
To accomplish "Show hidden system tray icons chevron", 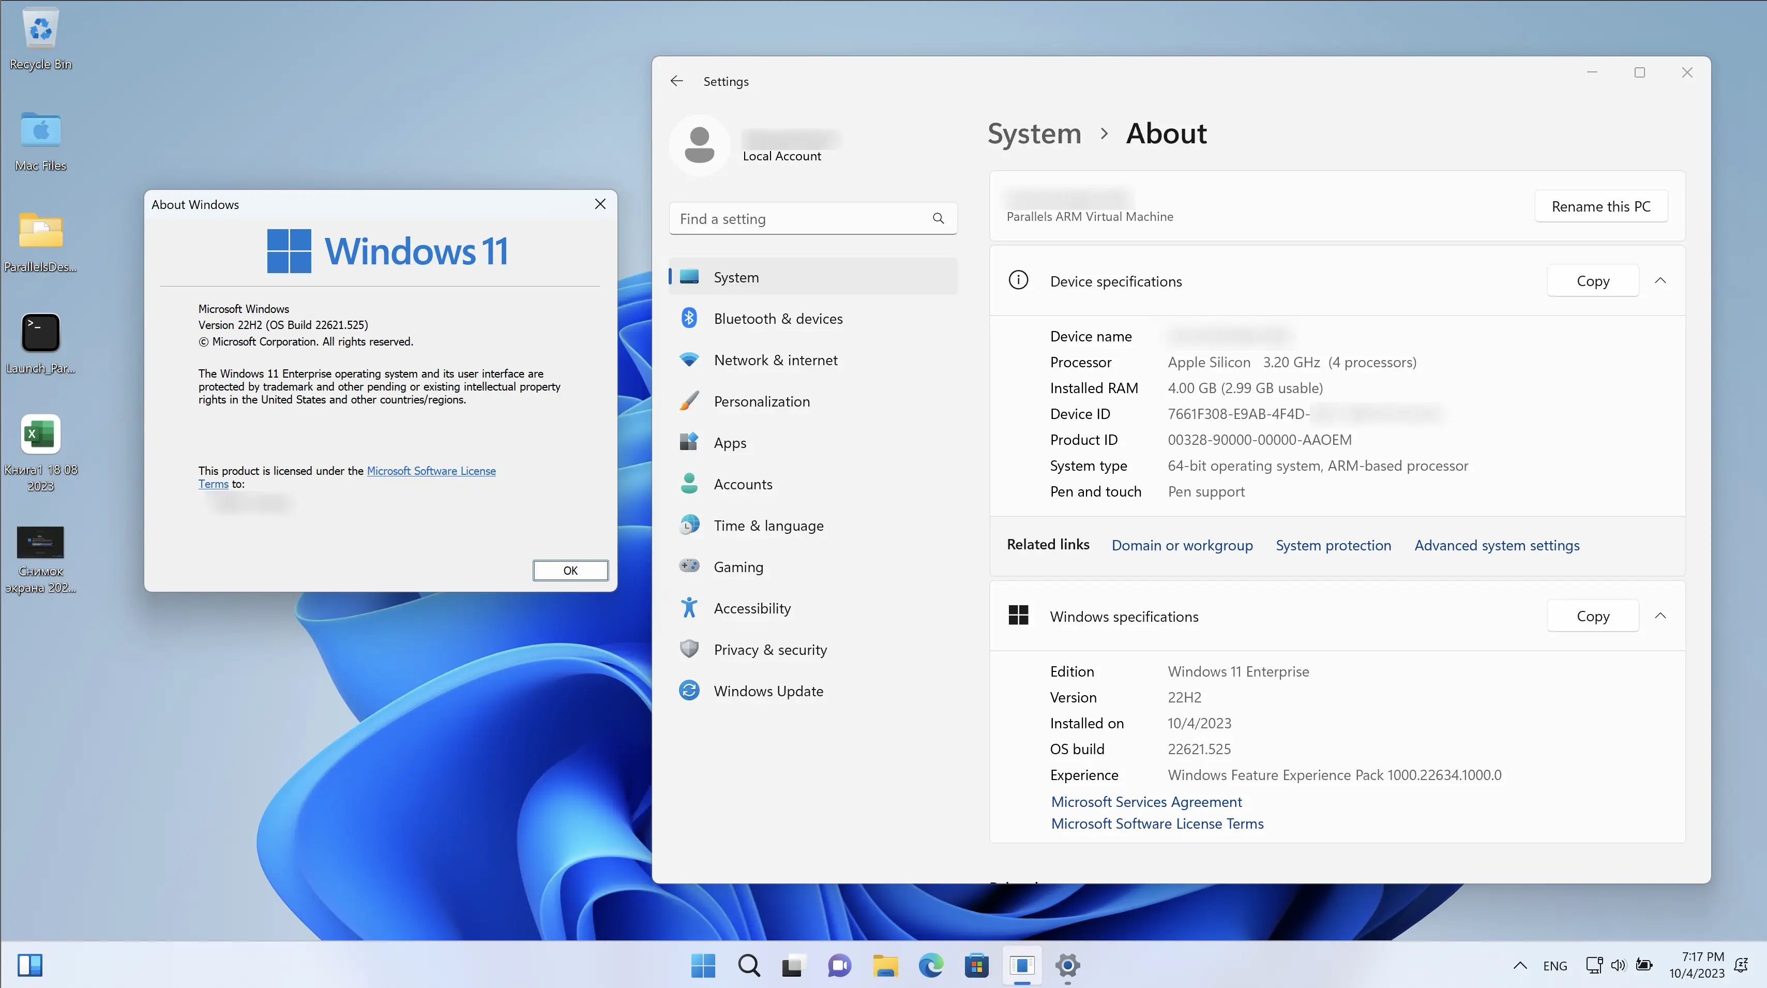I will point(1520,965).
